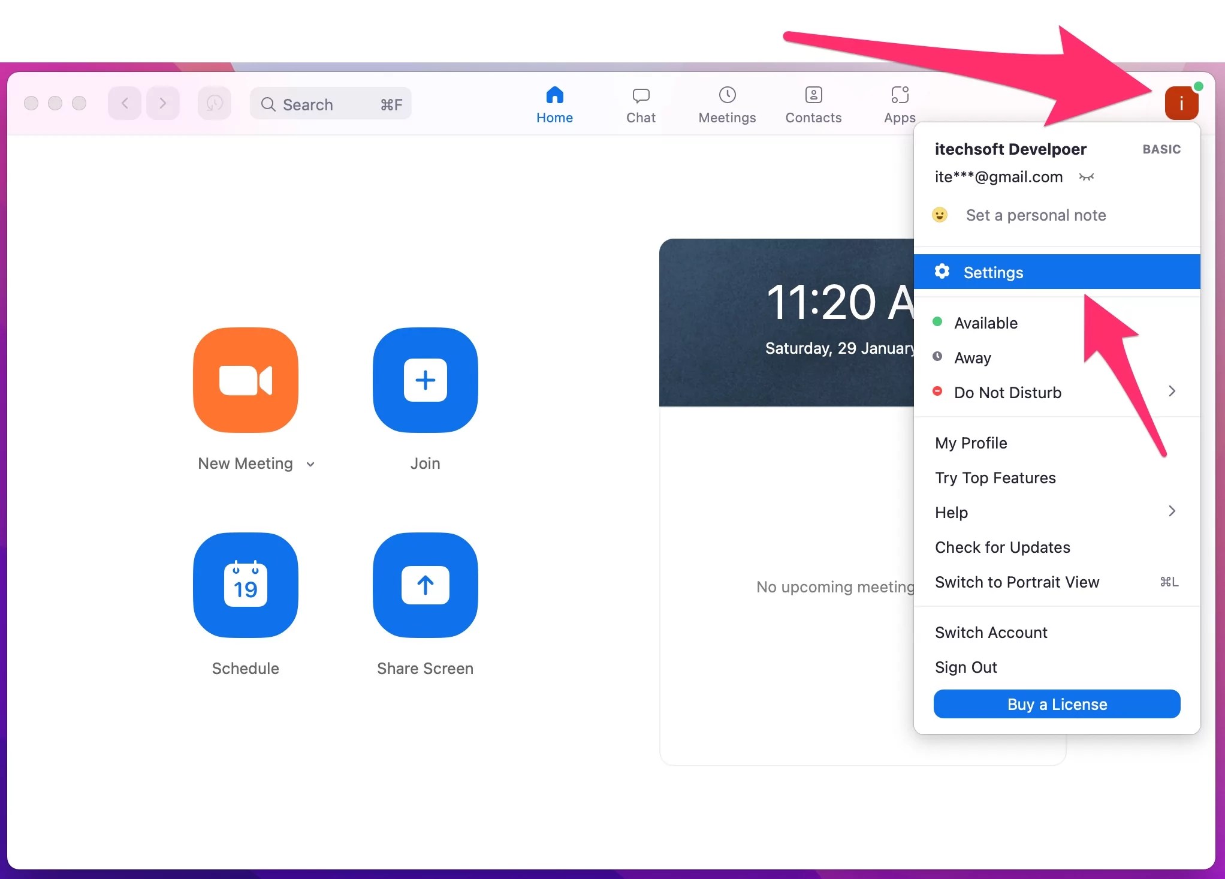Open the Contacts view
1225x879 pixels.
point(813,104)
